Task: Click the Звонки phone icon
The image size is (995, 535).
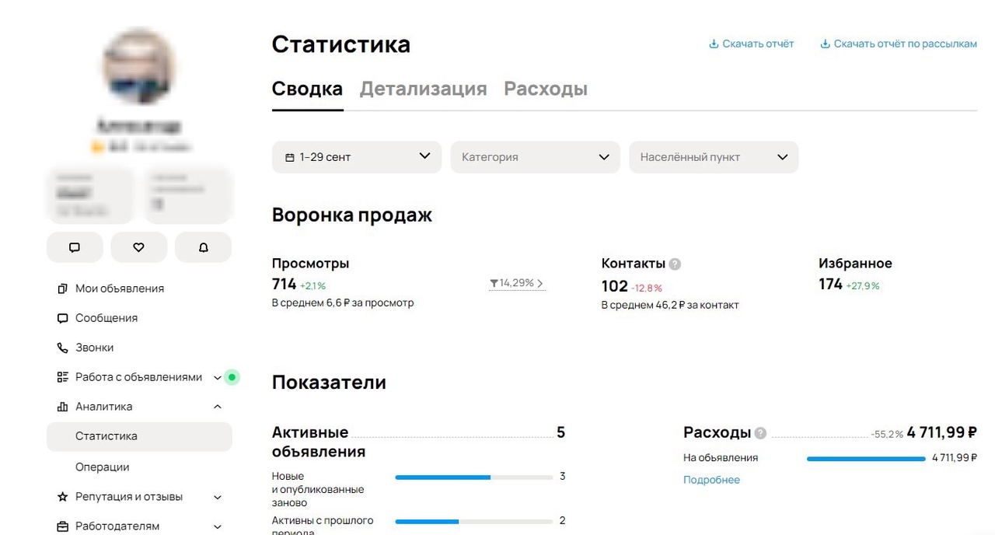Action: [62, 348]
